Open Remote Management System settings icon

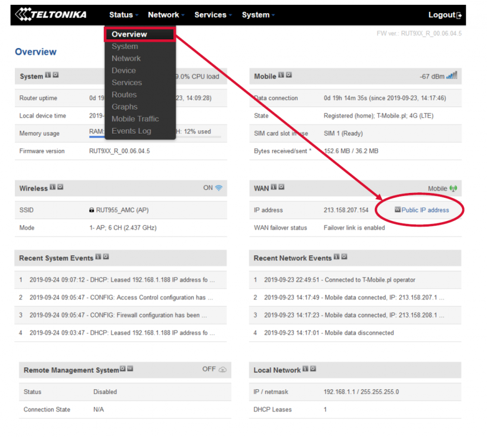(123, 369)
